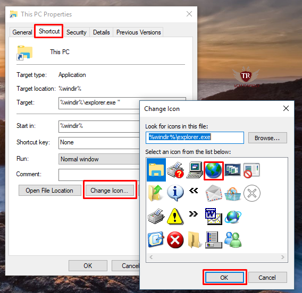Click Cancel in This PC Properties window
The image size is (302, 293).
126,266
